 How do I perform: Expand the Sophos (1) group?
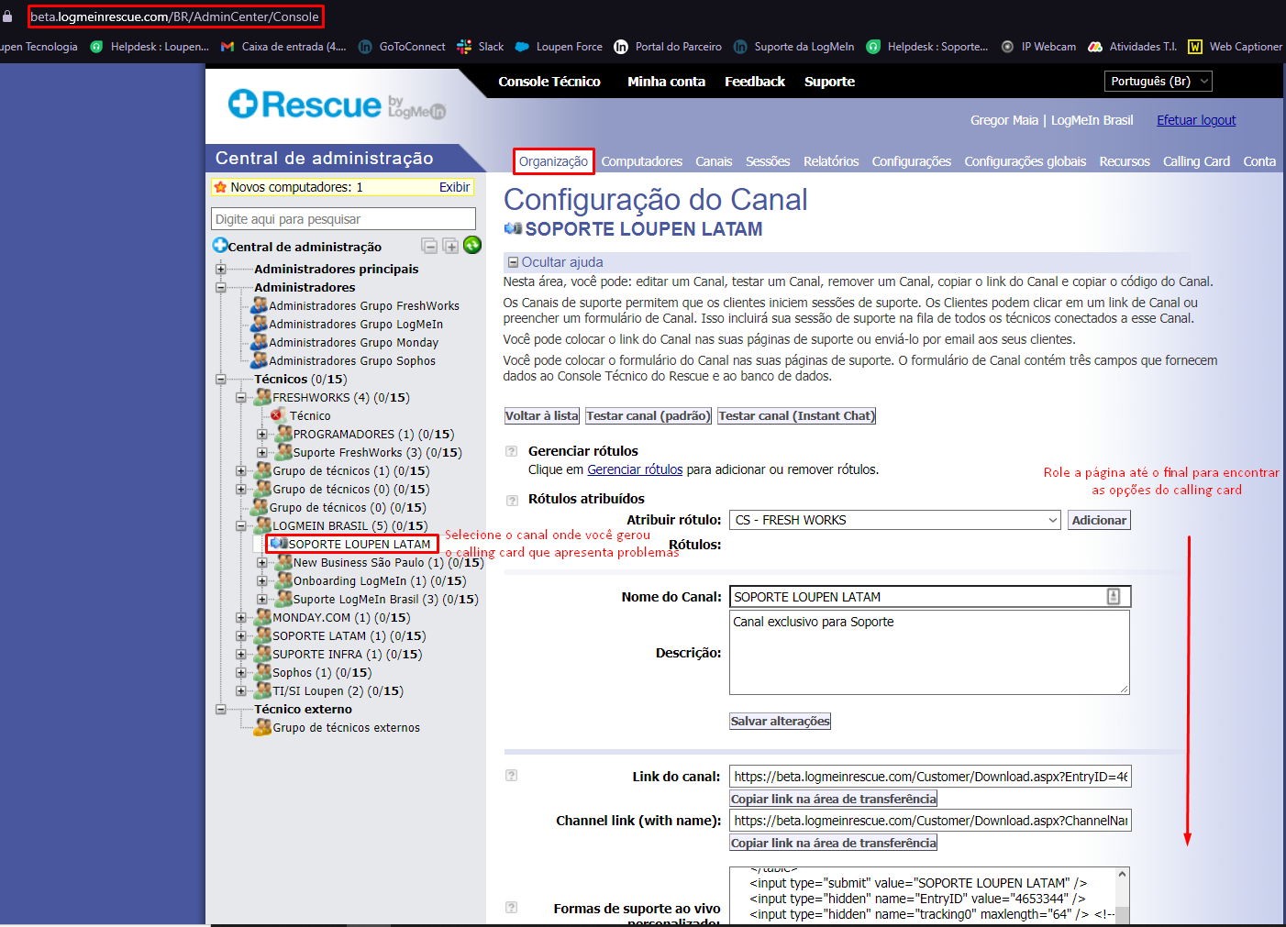click(x=241, y=672)
